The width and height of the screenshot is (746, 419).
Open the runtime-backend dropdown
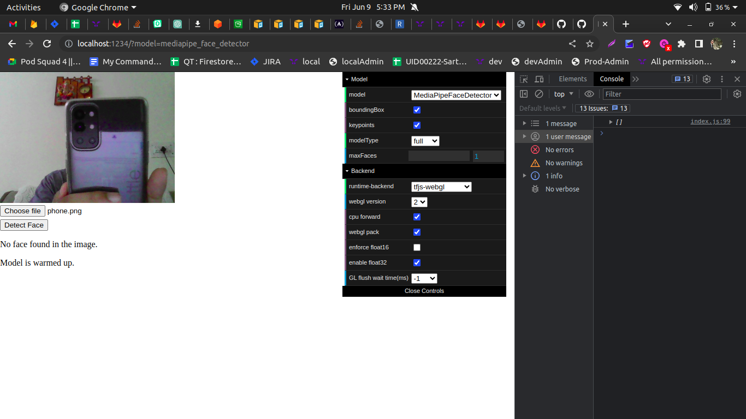pyautogui.click(x=441, y=186)
